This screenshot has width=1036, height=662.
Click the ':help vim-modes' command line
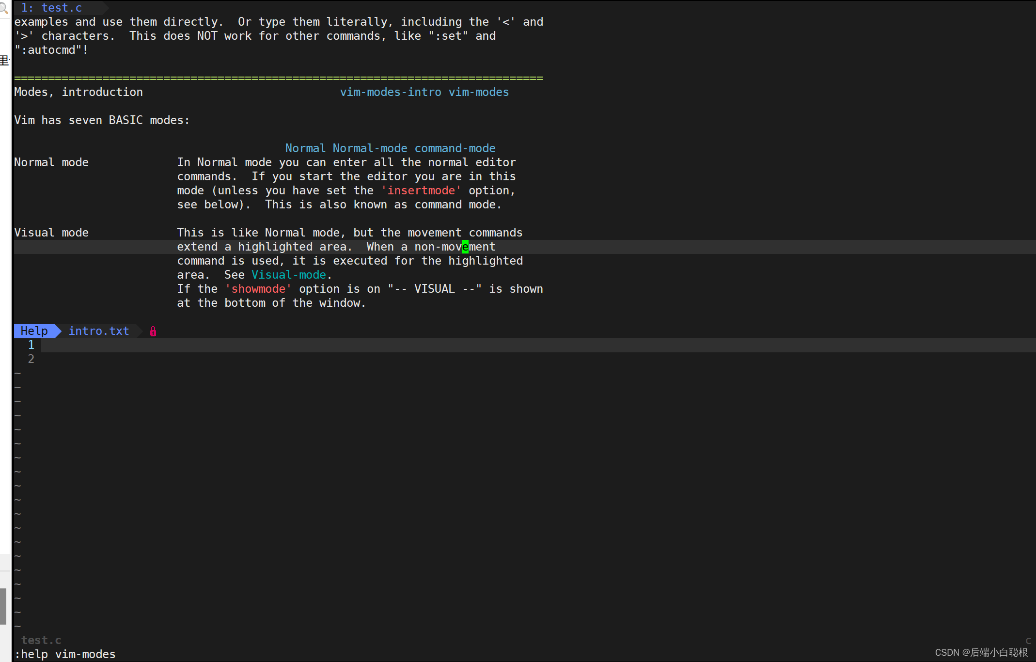[x=65, y=654]
